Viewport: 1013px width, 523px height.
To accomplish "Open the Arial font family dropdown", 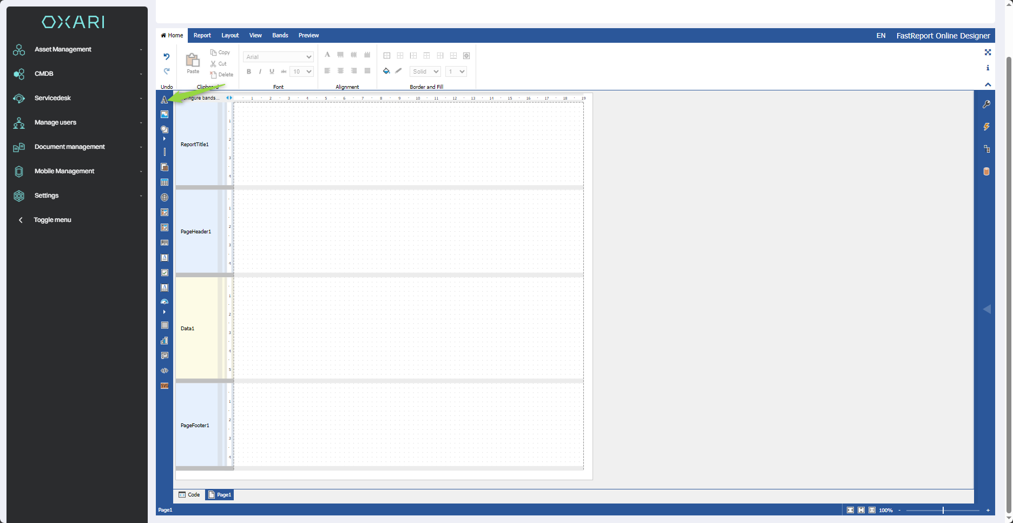I will (278, 57).
